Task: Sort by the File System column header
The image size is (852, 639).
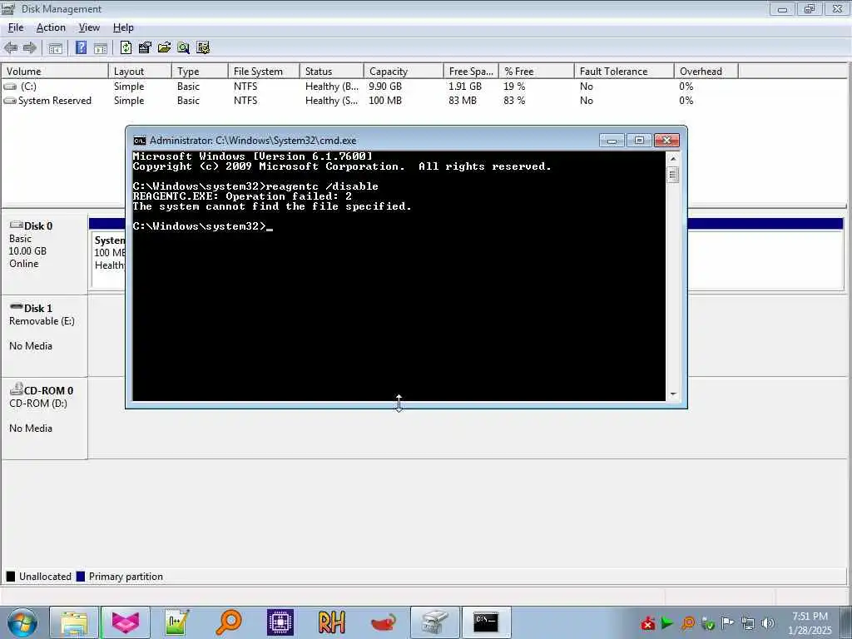Action: click(264, 72)
